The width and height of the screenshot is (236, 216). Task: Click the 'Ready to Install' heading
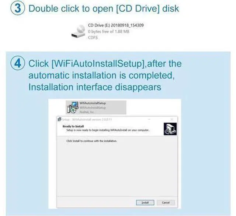coord(73,126)
